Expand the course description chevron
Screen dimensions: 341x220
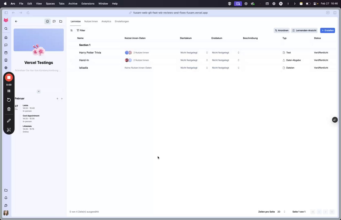39,92
